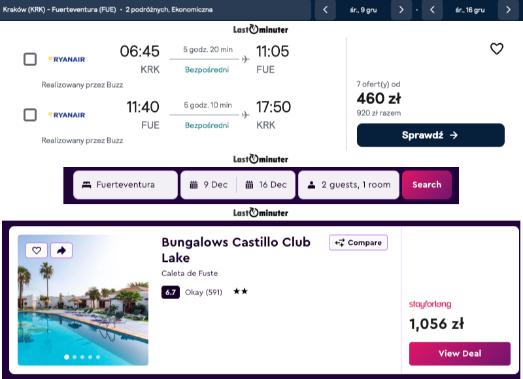Go to next departure date after 9 gru
This screenshot has height=379, width=523.
pyautogui.click(x=401, y=10)
